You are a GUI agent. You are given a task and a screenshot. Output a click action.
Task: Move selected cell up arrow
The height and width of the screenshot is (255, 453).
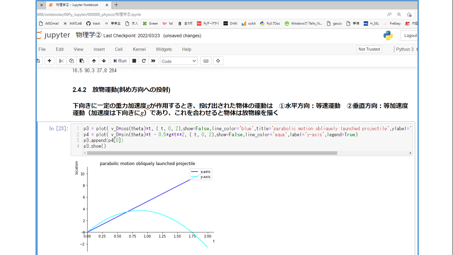(94, 61)
